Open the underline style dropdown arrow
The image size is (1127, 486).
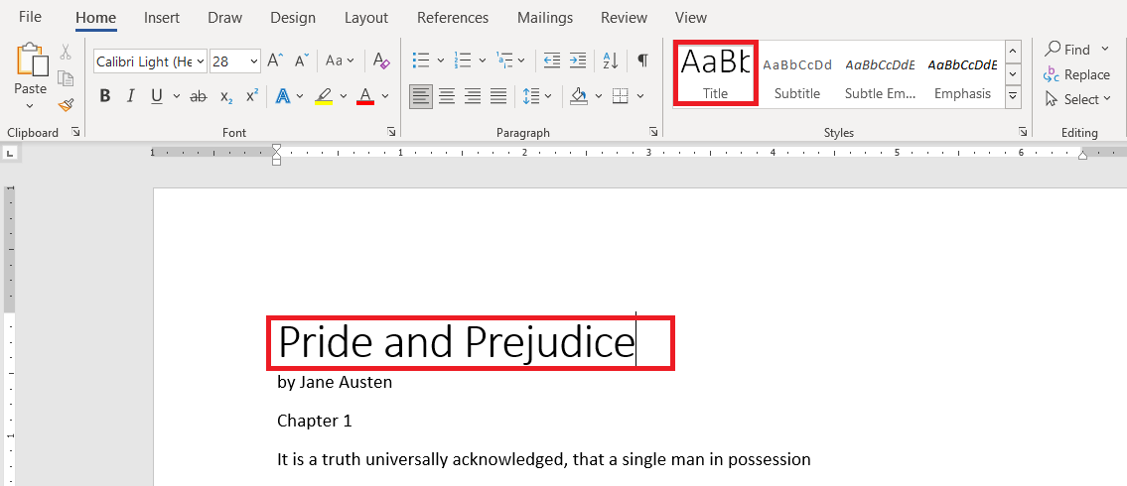pos(176,96)
